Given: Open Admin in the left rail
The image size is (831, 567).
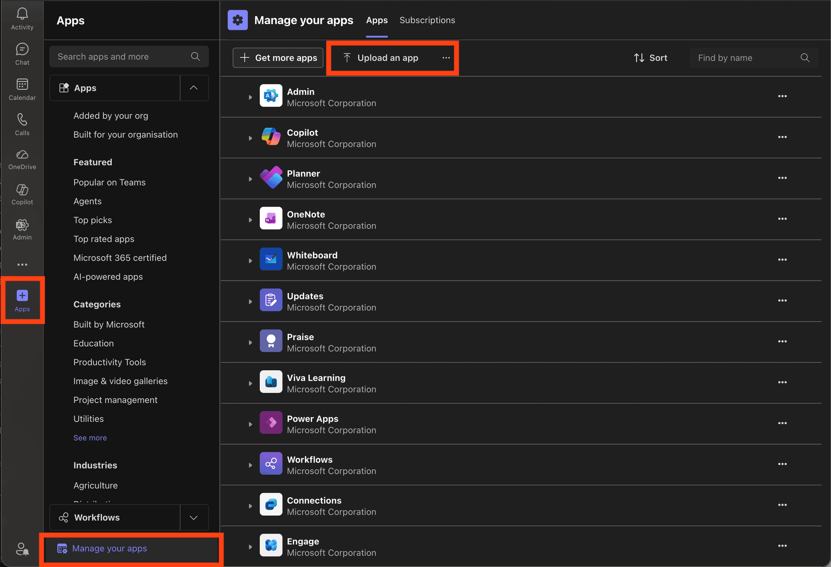Looking at the screenshot, I should (22, 225).
